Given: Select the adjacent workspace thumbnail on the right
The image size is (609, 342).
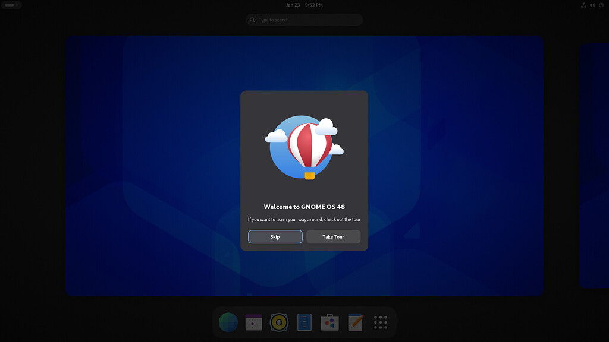Looking at the screenshot, I should coord(594,166).
